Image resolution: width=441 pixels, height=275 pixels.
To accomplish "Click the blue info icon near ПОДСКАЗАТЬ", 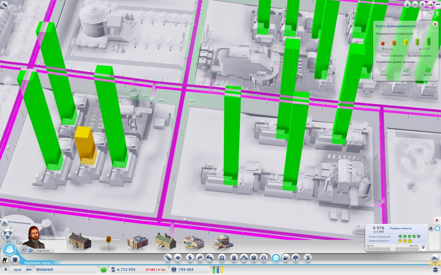I will (31, 251).
